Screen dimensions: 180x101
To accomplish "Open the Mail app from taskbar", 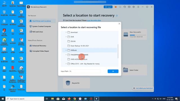I will point(64,99).
